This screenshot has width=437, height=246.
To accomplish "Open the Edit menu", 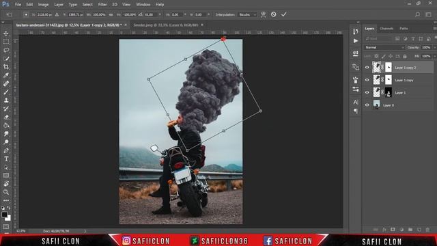I will tap(29, 5).
